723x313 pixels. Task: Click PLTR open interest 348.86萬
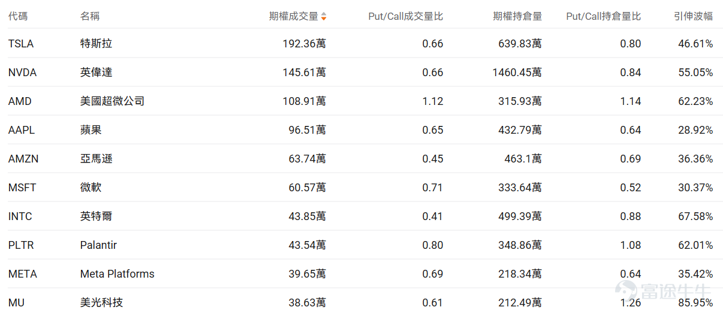coord(520,245)
